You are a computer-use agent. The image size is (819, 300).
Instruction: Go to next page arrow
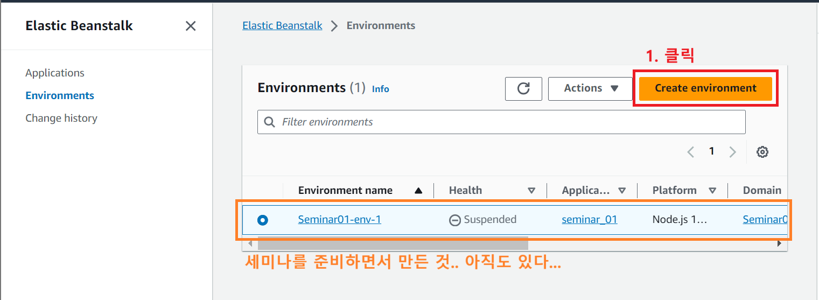pyautogui.click(x=732, y=152)
